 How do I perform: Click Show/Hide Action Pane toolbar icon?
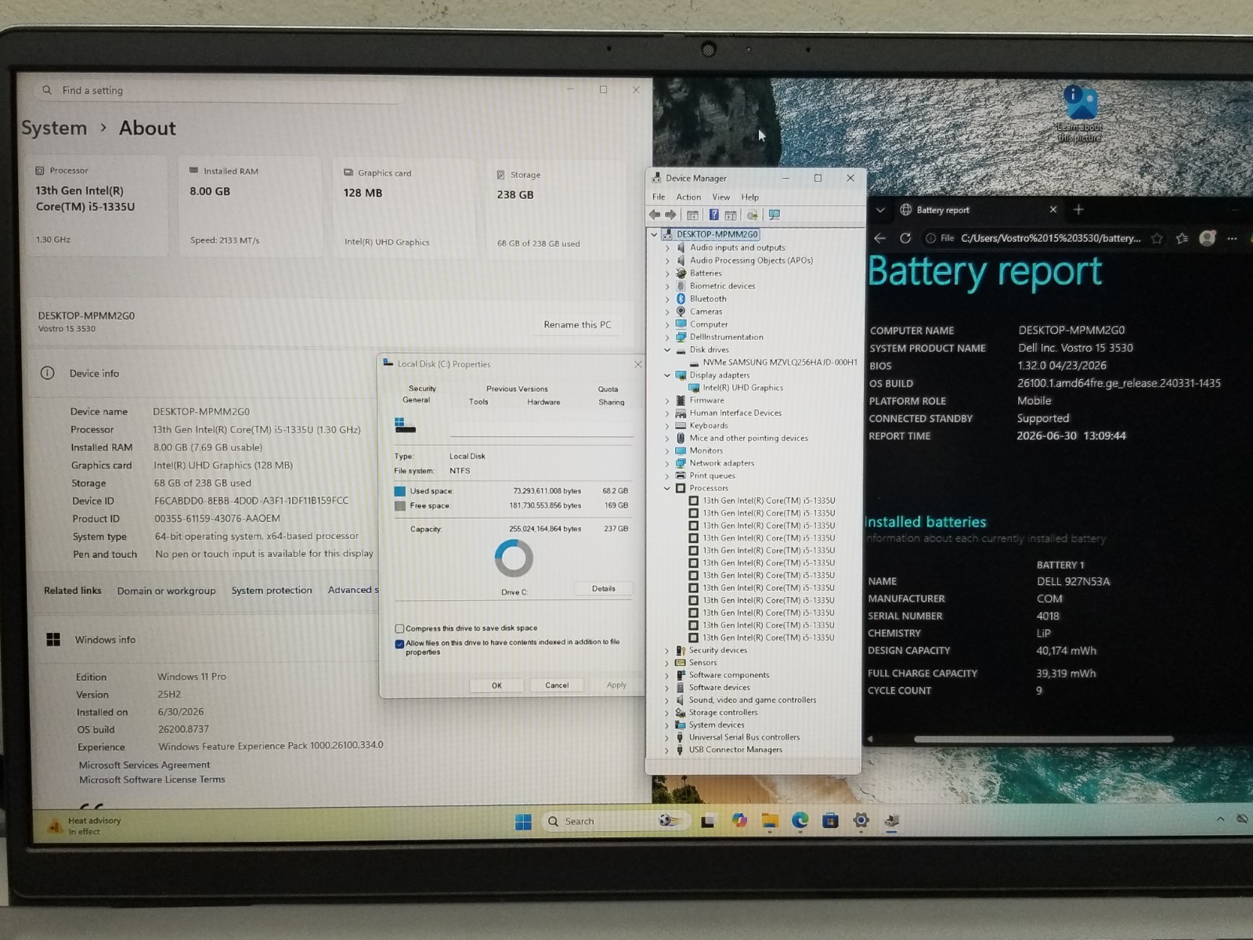click(x=731, y=215)
